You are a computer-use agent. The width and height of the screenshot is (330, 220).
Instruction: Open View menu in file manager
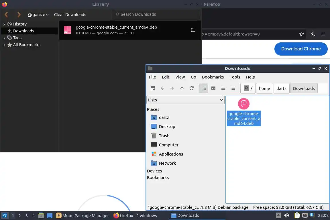180,77
